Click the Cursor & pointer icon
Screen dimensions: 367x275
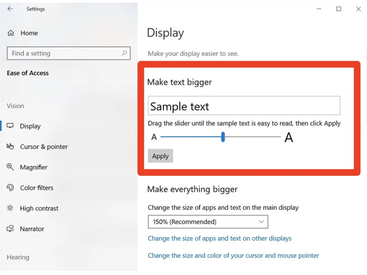tap(10, 146)
